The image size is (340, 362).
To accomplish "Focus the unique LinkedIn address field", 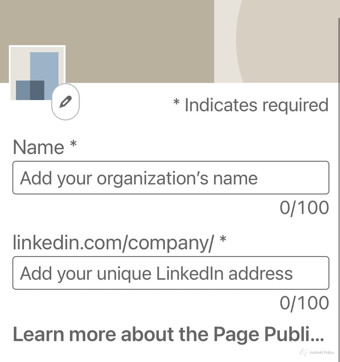I will 171,273.
